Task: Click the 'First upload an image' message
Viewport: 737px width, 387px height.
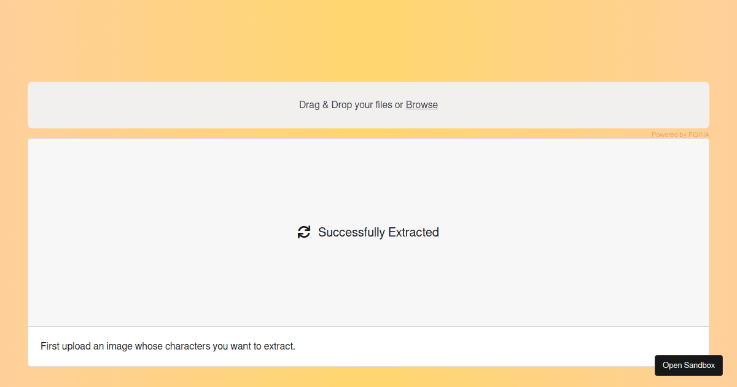Action: coord(168,346)
